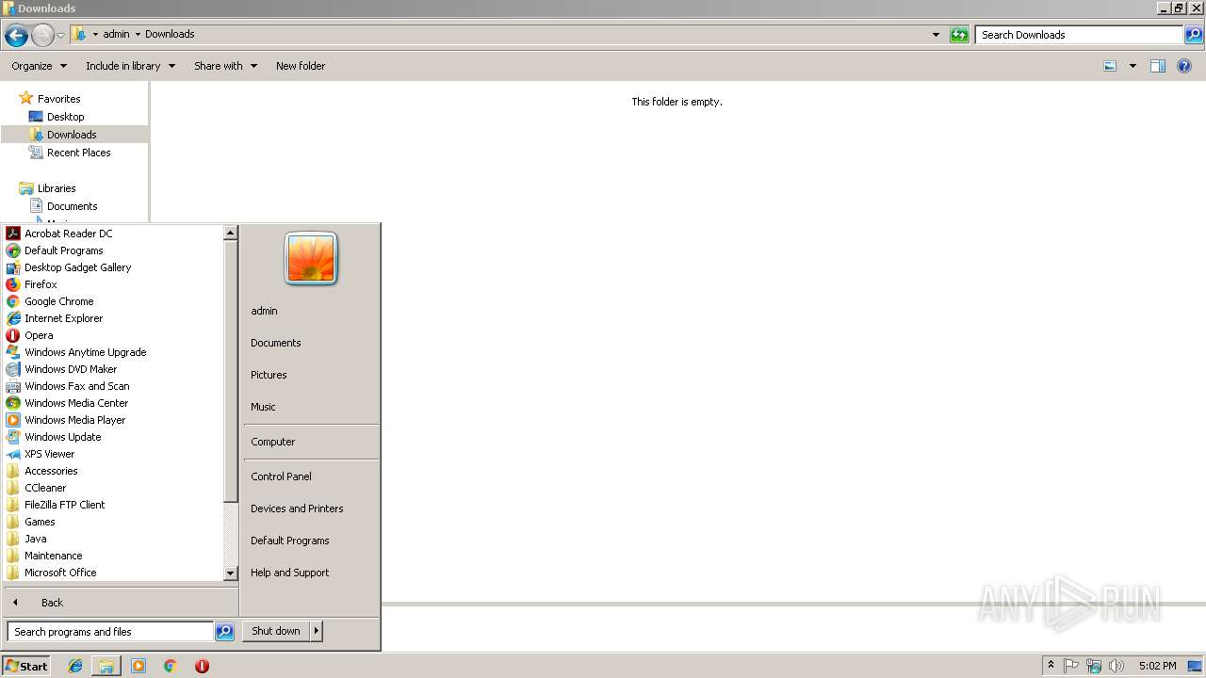Open Control Panel from Start menu
The width and height of the screenshot is (1206, 678).
[x=281, y=476]
